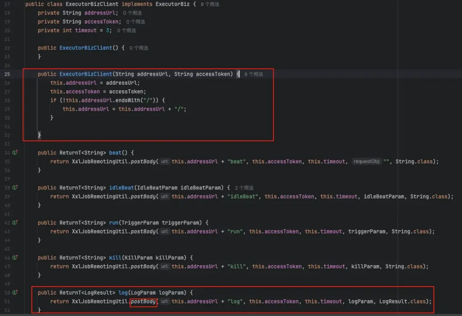The width and height of the screenshot is (462, 316).
Task: Click the implements gutter icon beside beat() method
Action: tap(15, 153)
